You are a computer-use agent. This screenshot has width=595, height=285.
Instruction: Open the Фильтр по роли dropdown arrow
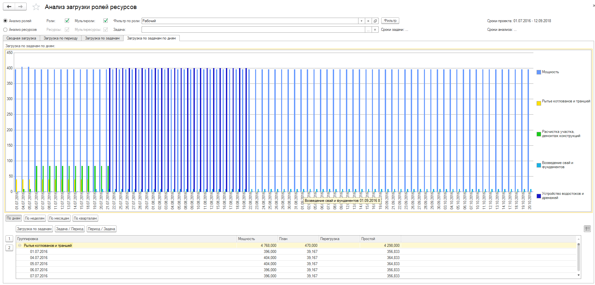pyautogui.click(x=361, y=21)
